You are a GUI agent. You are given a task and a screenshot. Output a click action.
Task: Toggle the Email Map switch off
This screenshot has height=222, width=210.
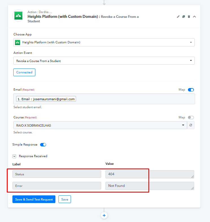point(191,90)
